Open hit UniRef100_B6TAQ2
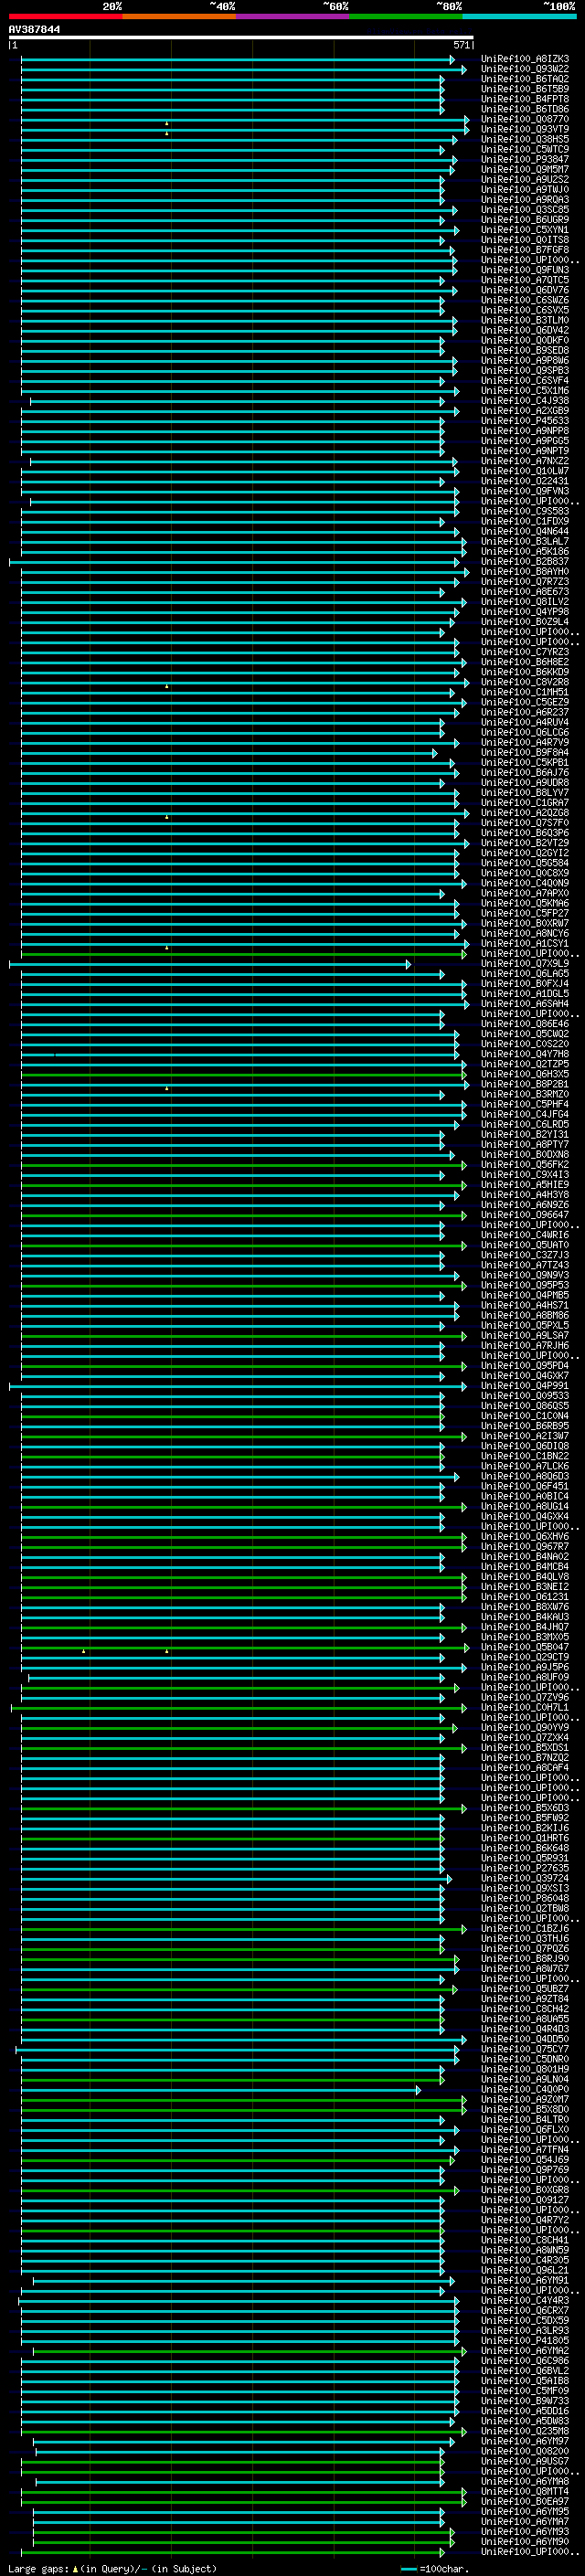The width and height of the screenshot is (585, 2576). [525, 79]
